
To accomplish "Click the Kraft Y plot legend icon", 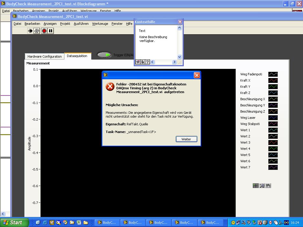I will tap(273, 87).
